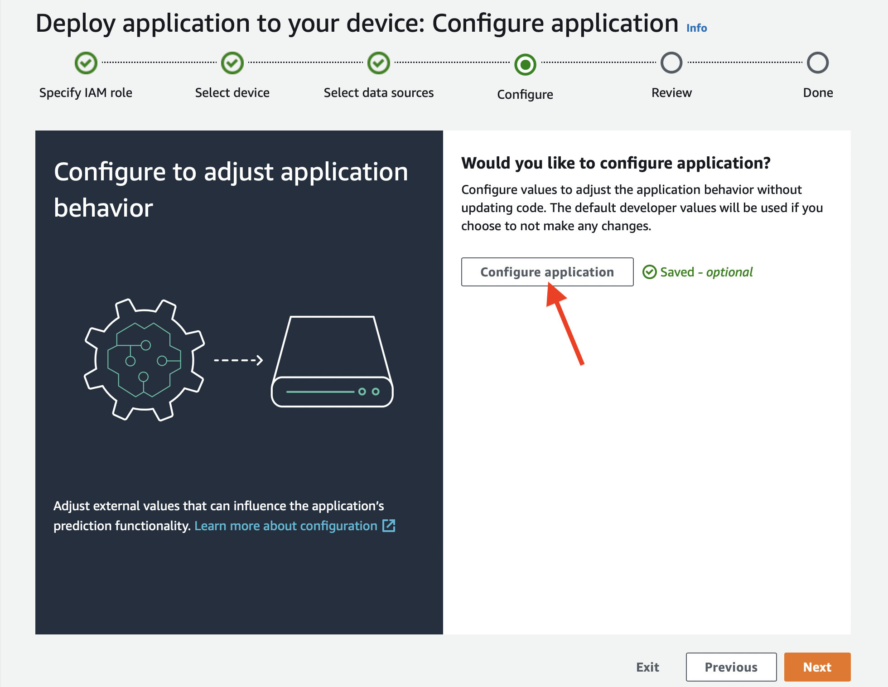Exit the deployment wizard
888x687 pixels.
(x=647, y=667)
